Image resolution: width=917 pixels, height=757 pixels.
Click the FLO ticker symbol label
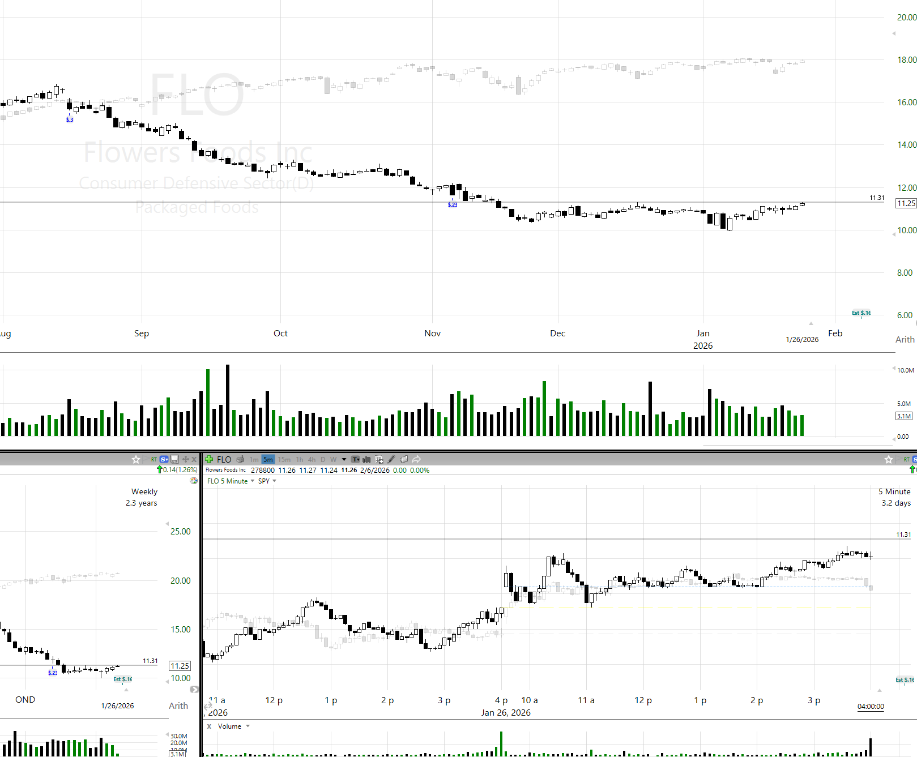[x=224, y=459]
